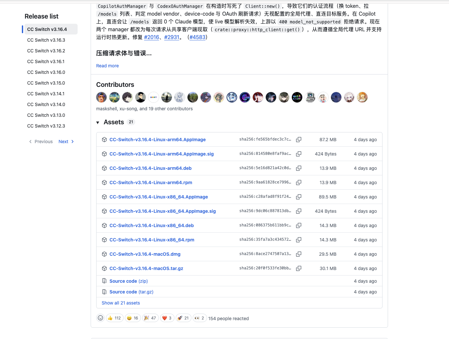Download CC-Switch-v3.16.4-macOS.dmg
This screenshot has height=339, width=449.
[145, 254]
